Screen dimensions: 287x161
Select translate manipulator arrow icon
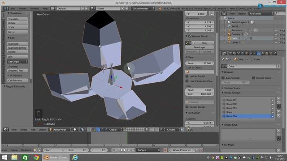coord(98,130)
